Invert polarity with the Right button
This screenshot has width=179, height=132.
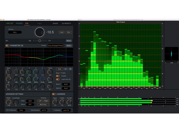46,101
